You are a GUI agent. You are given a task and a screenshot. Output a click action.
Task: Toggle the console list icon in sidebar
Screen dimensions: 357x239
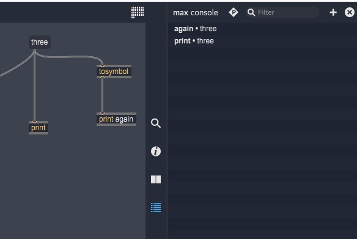(156, 207)
